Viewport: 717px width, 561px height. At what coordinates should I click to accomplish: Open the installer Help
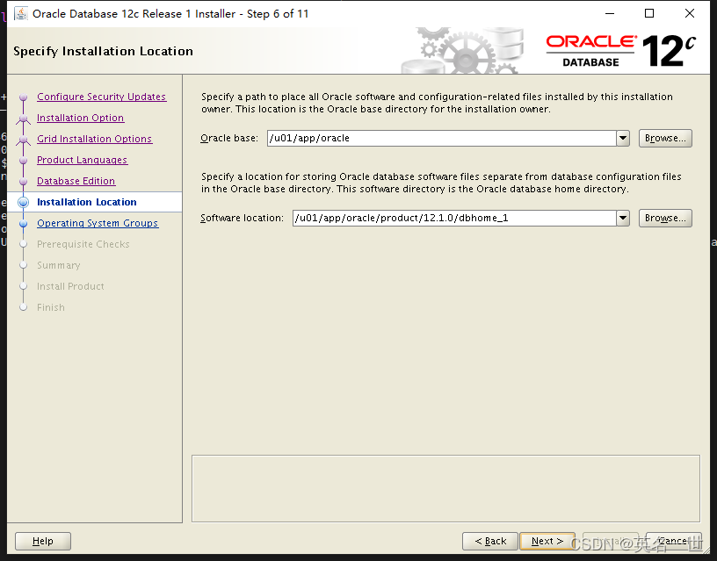click(x=43, y=542)
